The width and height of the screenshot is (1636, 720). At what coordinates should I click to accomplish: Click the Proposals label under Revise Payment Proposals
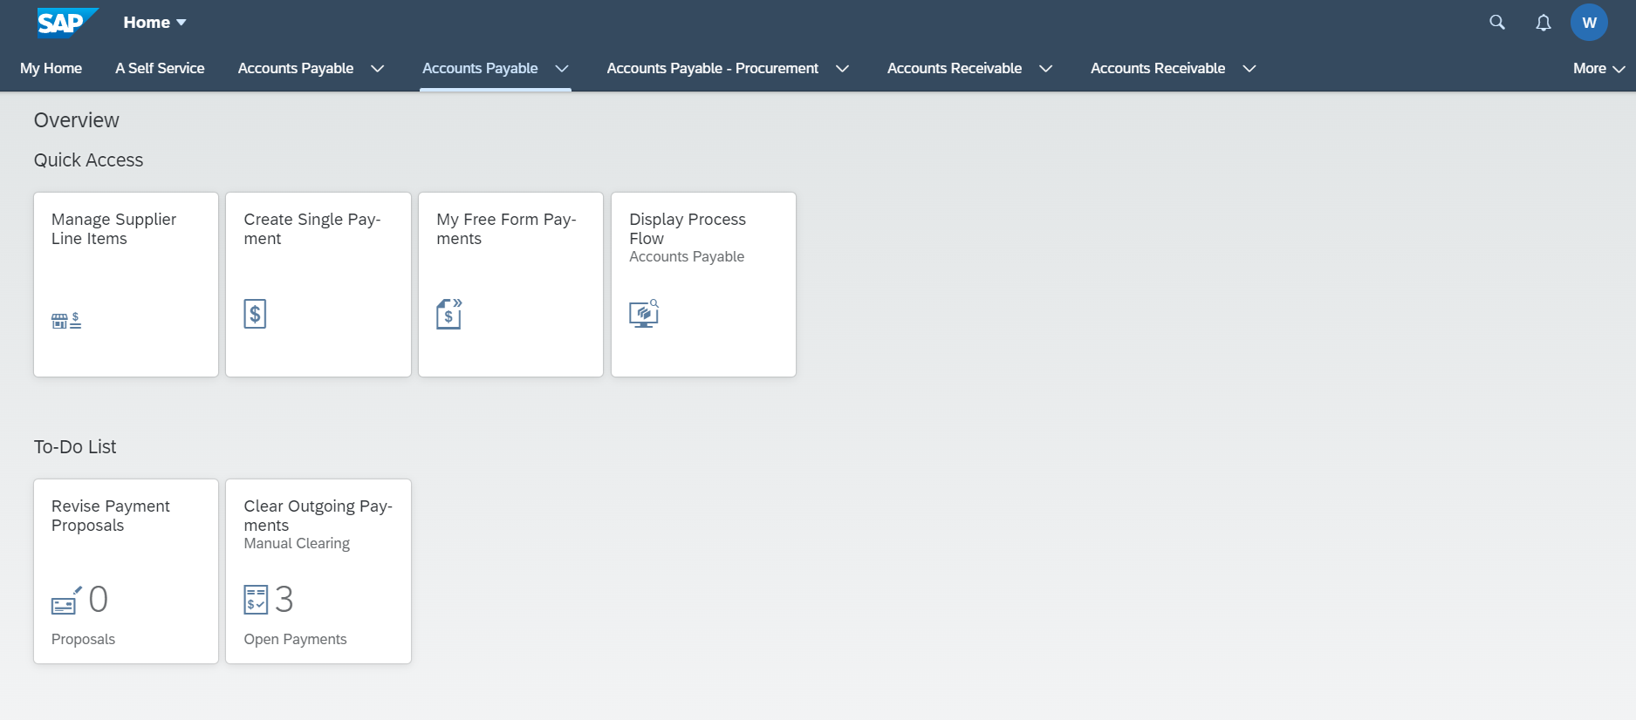pyautogui.click(x=83, y=639)
